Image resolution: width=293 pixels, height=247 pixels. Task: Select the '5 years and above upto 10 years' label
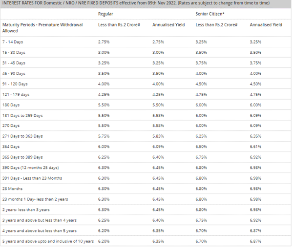(48, 241)
